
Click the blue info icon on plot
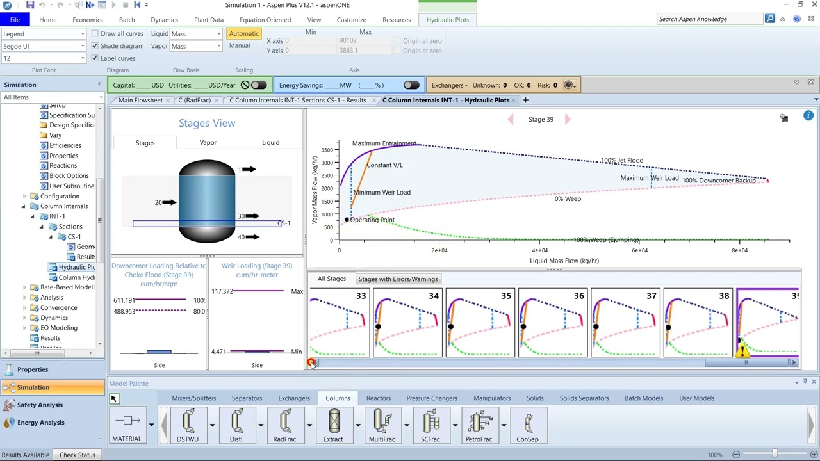tap(808, 116)
